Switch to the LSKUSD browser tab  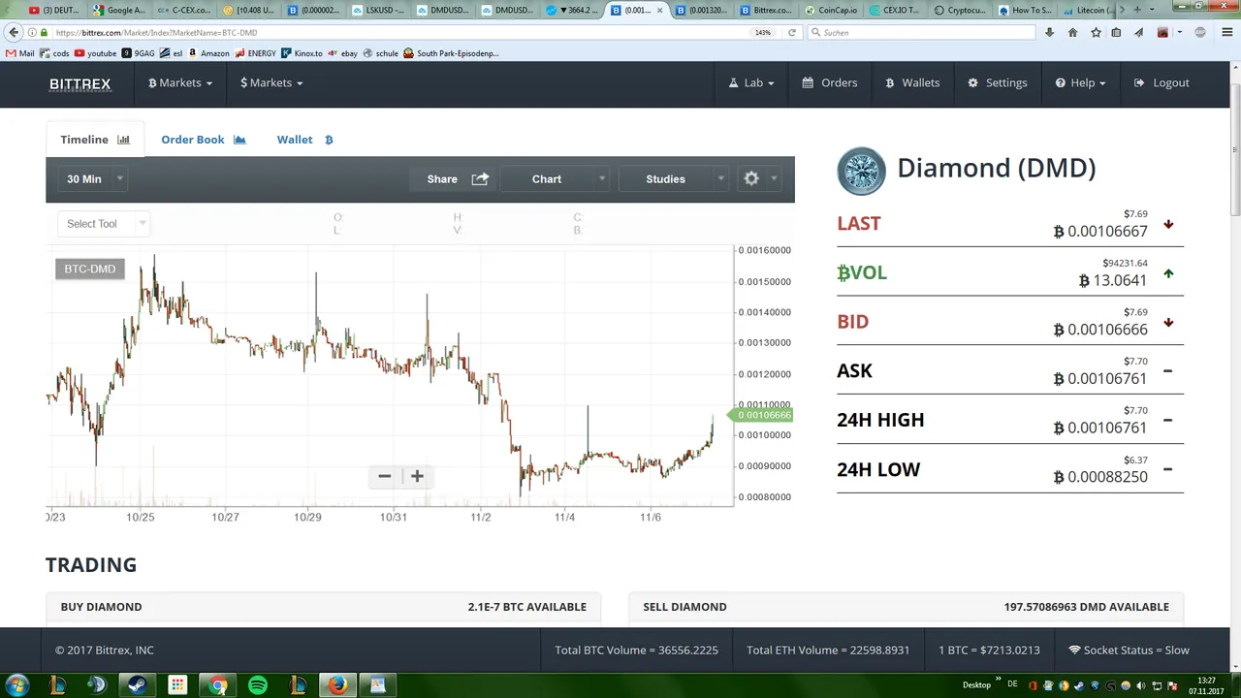[x=378, y=10]
